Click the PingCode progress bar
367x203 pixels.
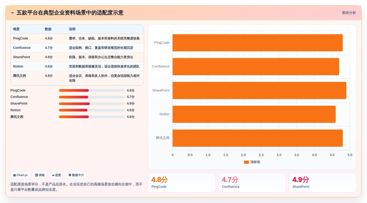(92, 90)
